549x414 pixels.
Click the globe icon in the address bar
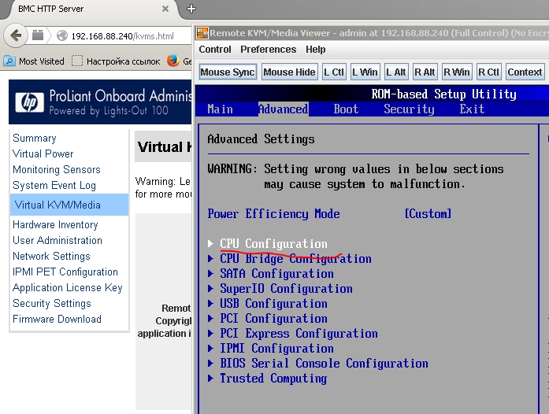[x=62, y=35]
